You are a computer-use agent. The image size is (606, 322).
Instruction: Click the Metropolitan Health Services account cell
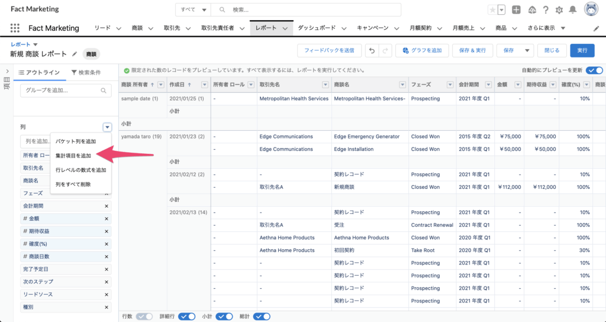pyautogui.click(x=294, y=99)
